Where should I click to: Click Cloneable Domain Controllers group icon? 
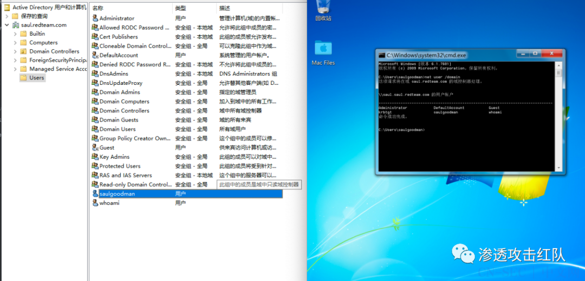point(95,46)
